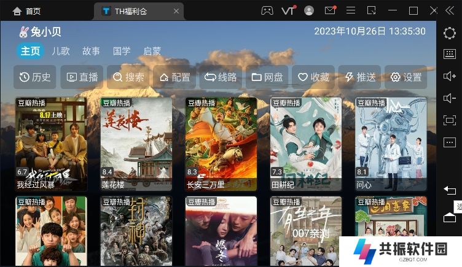Close the TH福利仓 tab
462x267 pixels.
pos(176,11)
